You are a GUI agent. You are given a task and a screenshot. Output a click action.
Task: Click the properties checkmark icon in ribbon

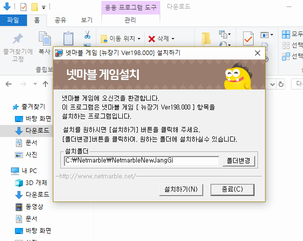pyautogui.click(x=248, y=38)
